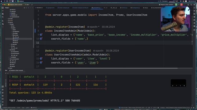
Task: Open tests.py in project tree
Action: [15, 42]
